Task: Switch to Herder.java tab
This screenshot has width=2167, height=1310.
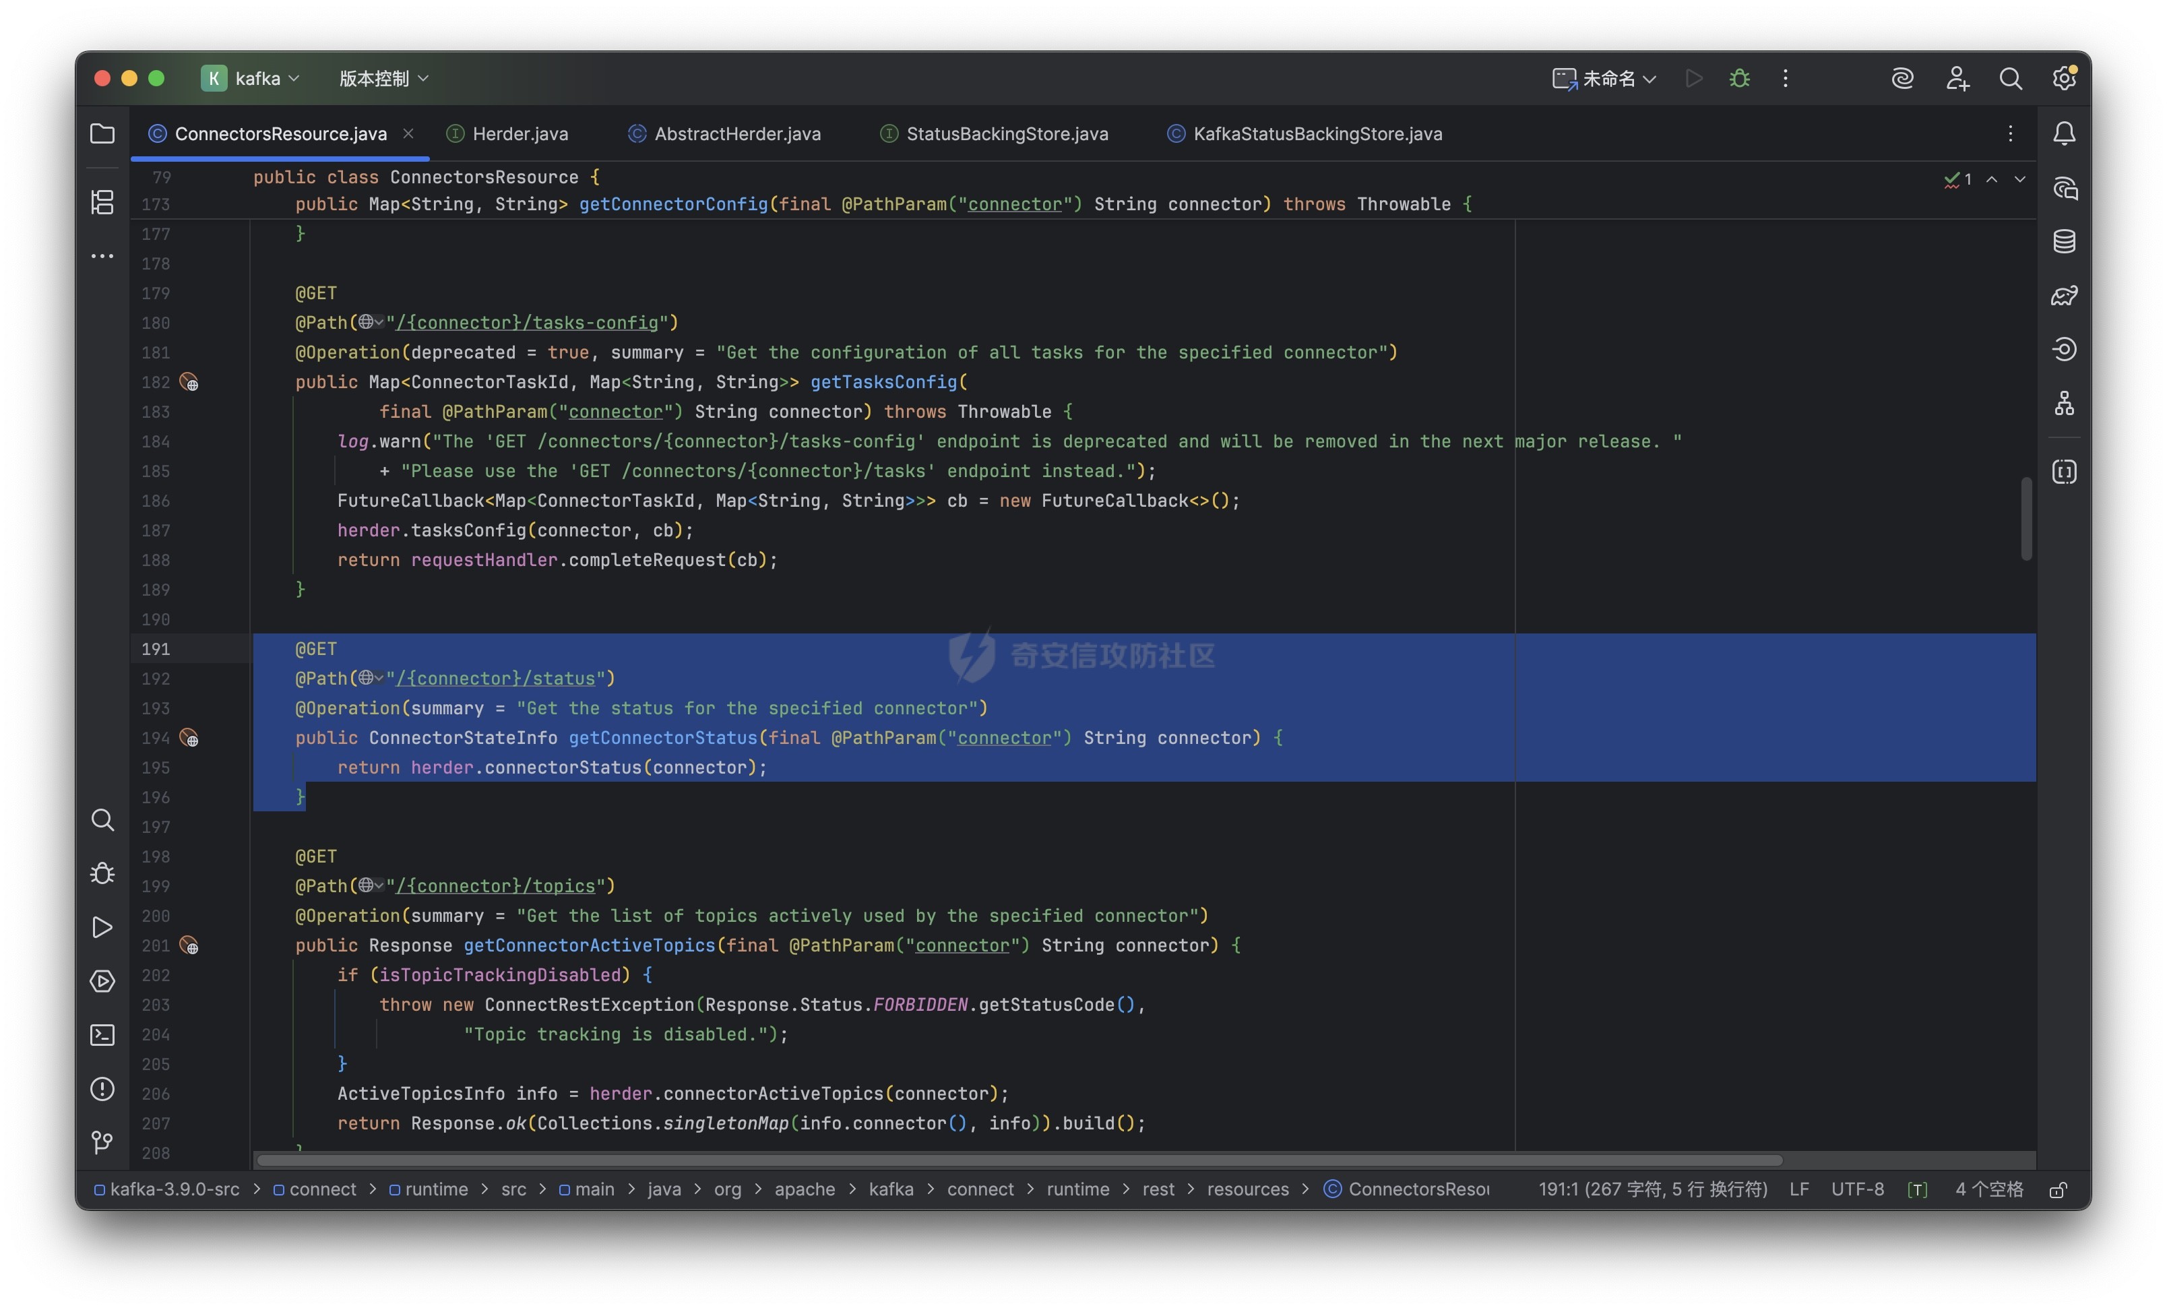Action: (x=508, y=133)
